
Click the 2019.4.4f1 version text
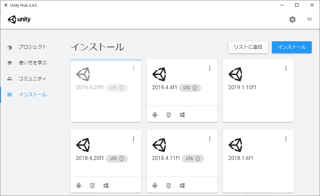[165, 88]
